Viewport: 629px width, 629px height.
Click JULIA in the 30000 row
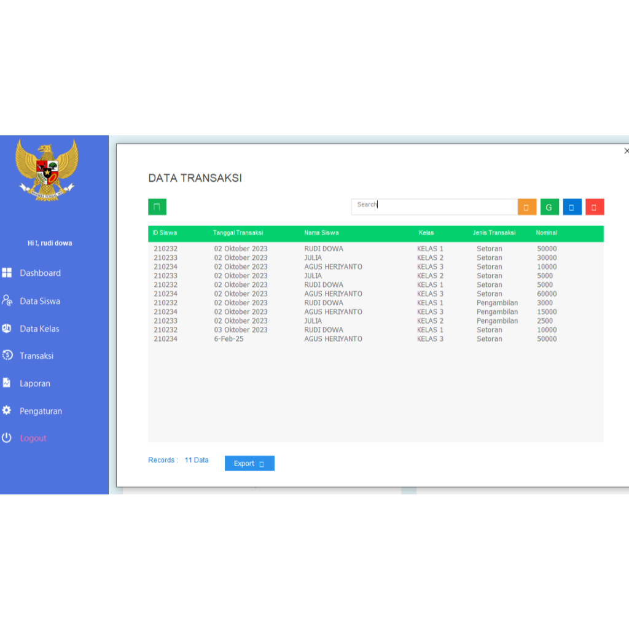pyautogui.click(x=313, y=257)
